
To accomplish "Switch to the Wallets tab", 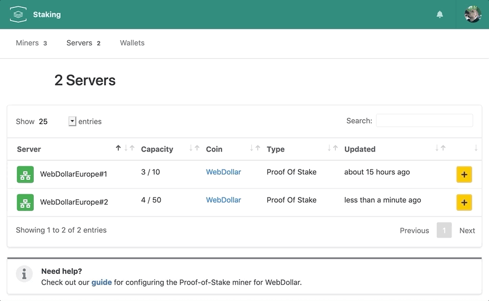I will pos(132,43).
